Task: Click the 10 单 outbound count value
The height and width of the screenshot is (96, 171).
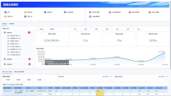Action: tap(119, 41)
